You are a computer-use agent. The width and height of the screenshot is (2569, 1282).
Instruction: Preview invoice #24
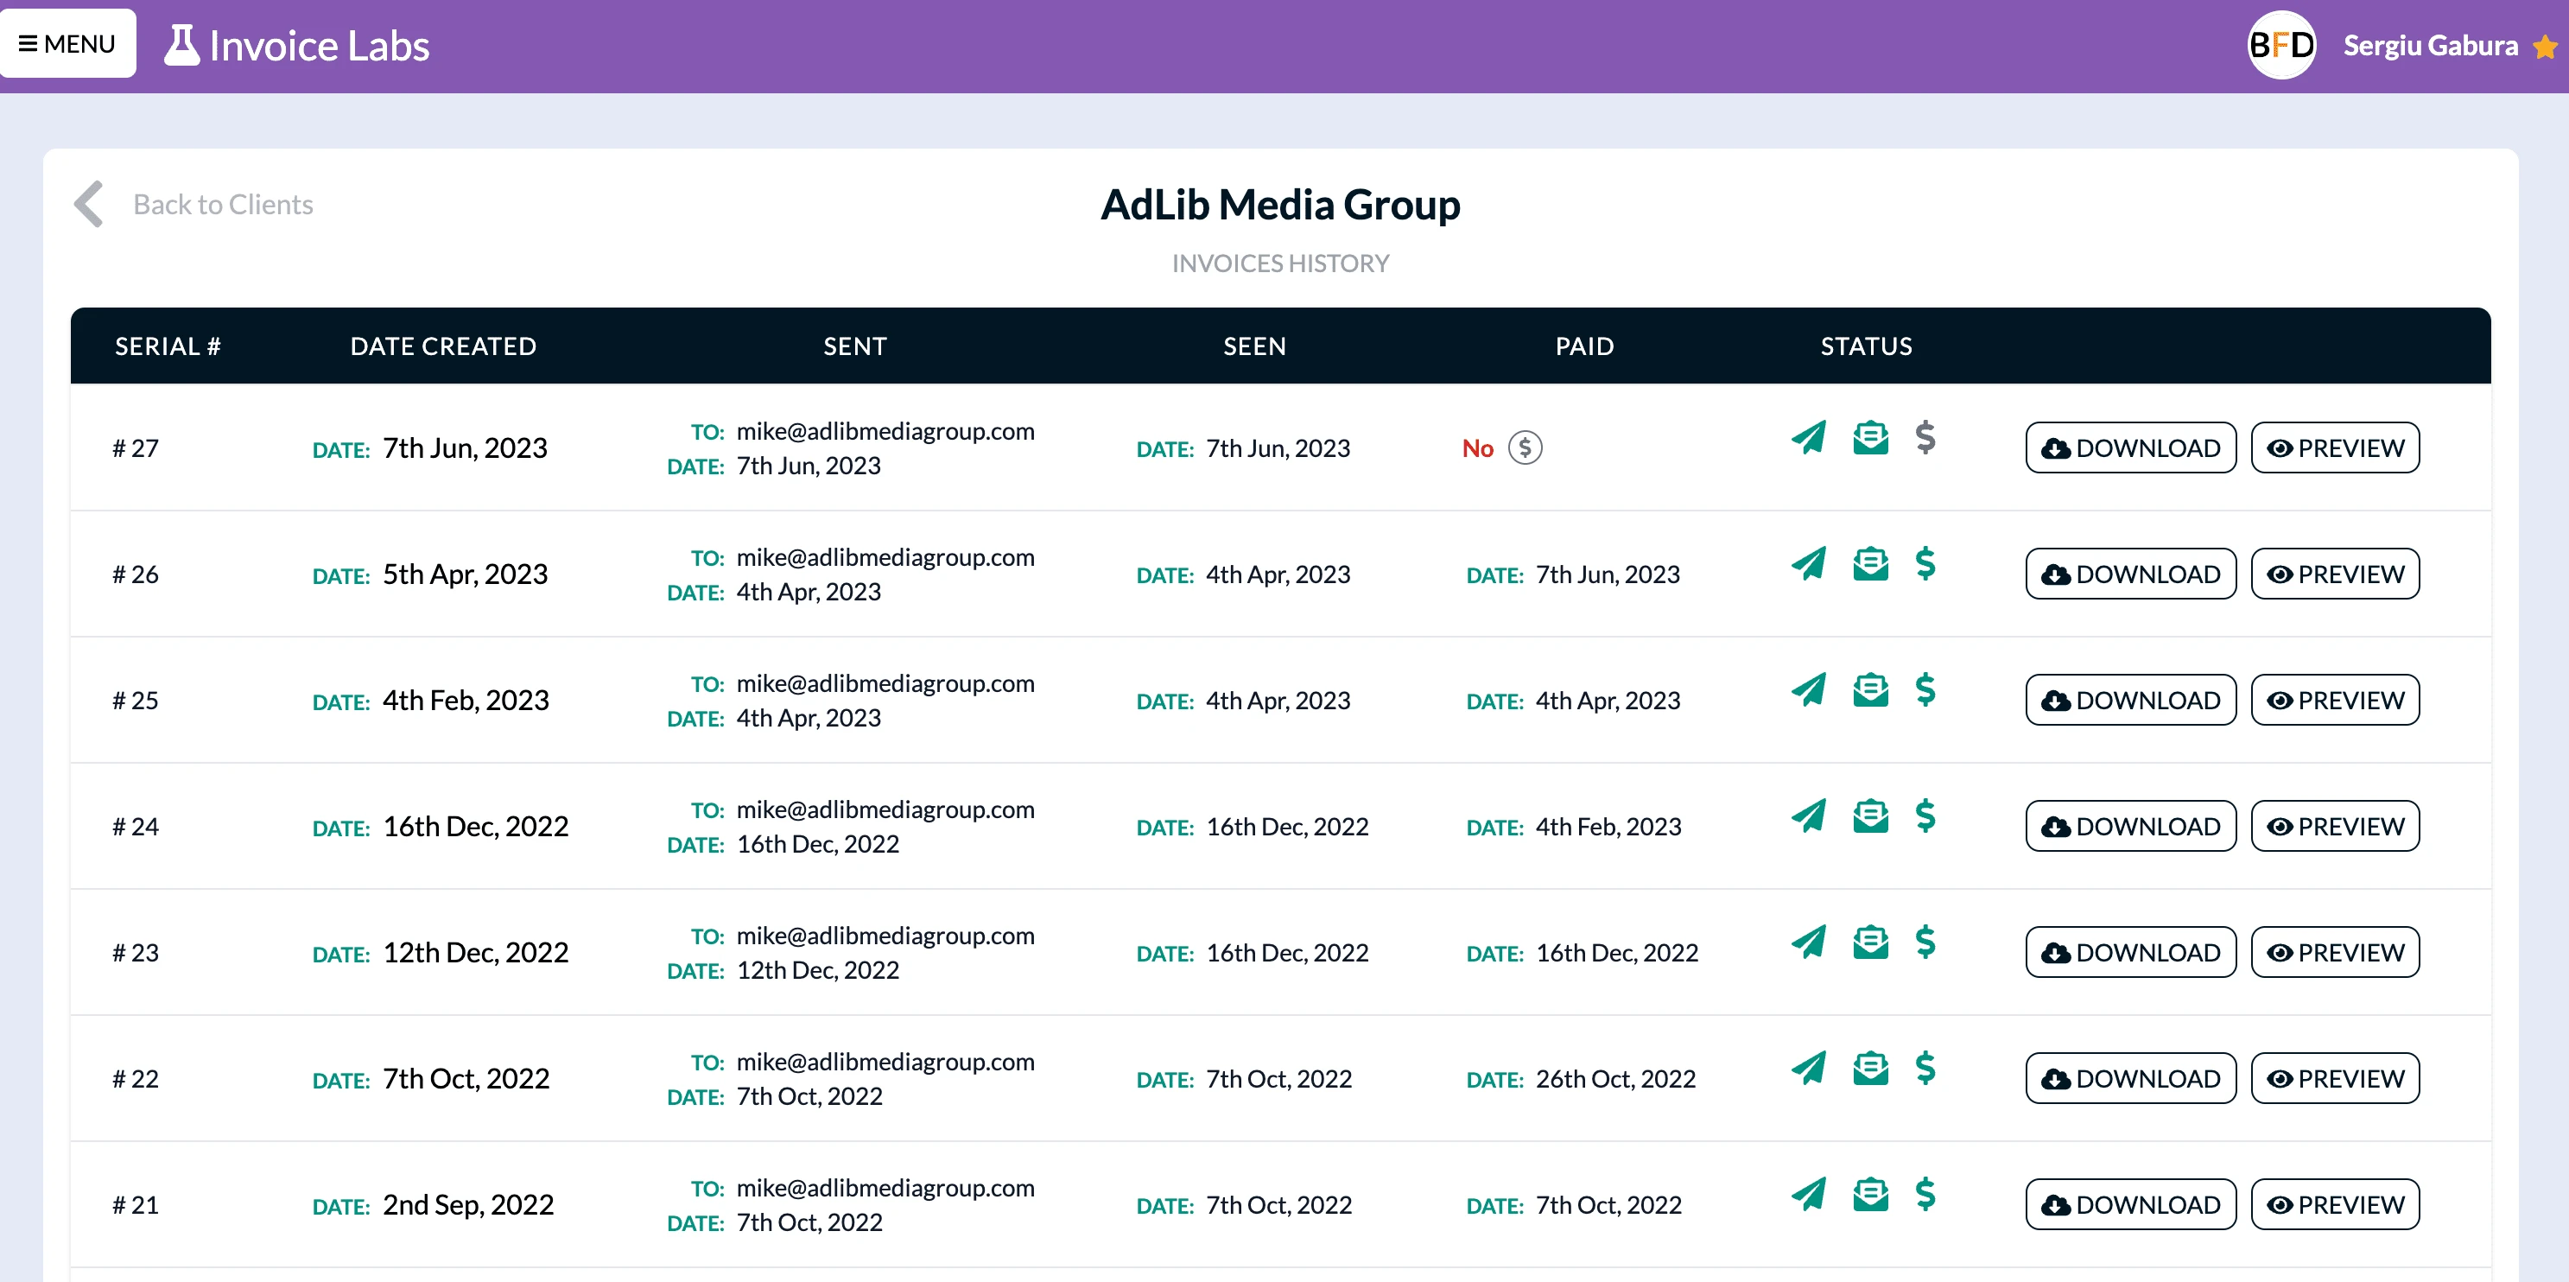click(2335, 826)
